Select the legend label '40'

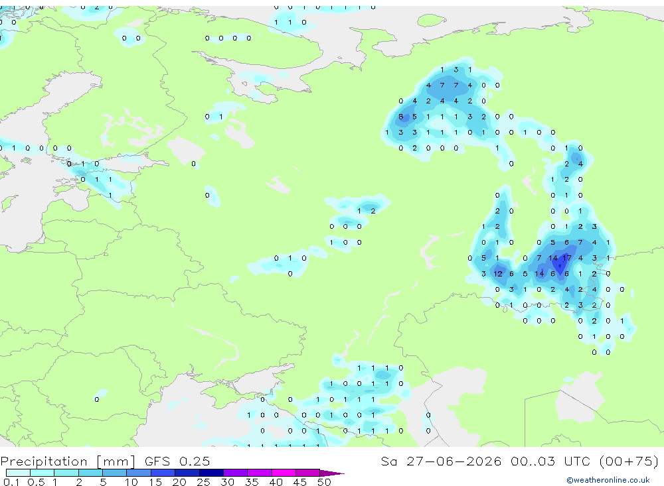pyautogui.click(x=276, y=482)
